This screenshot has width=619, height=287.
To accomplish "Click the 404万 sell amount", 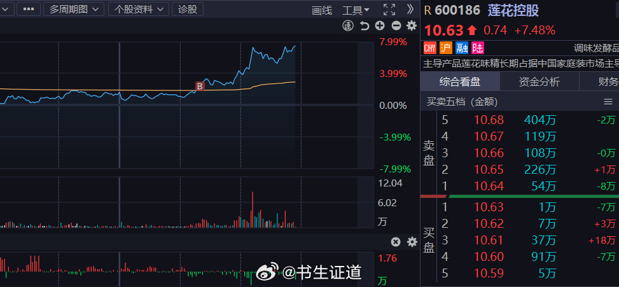I will 540,120.
